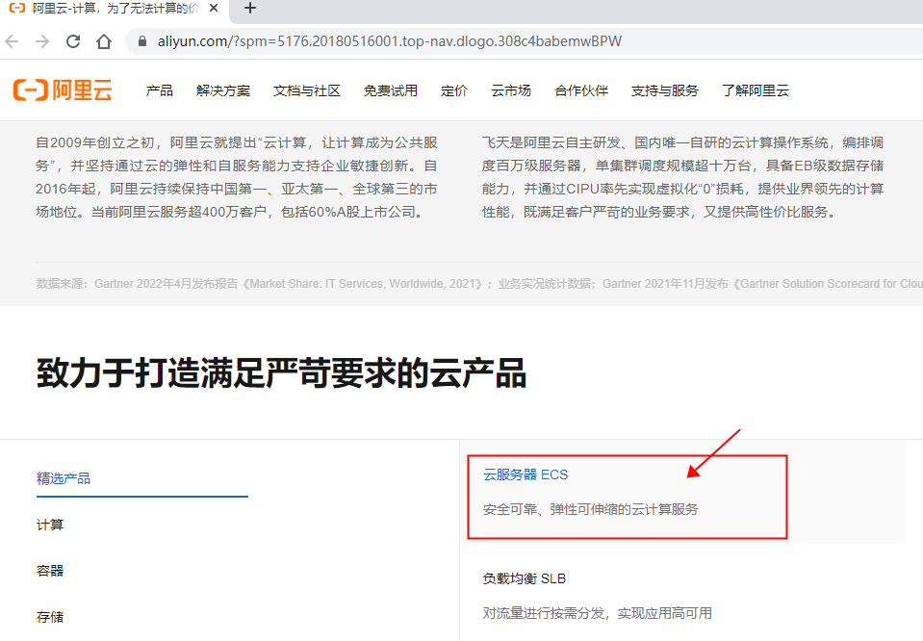Click the browser back arrow
This screenshot has height=641, width=923.
coord(12,41)
